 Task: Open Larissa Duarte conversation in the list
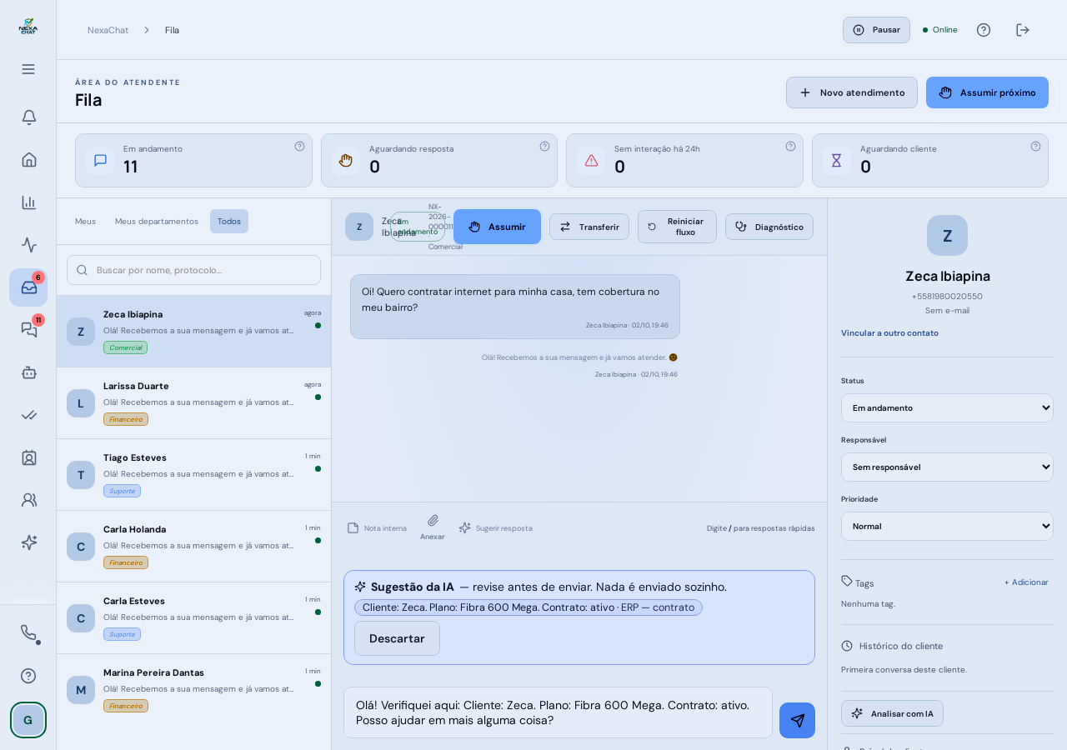click(193, 403)
